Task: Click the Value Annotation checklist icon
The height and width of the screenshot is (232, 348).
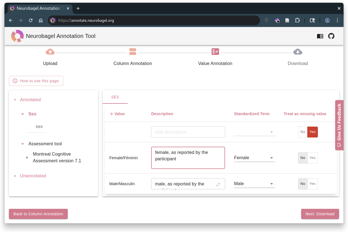Action: (215, 52)
